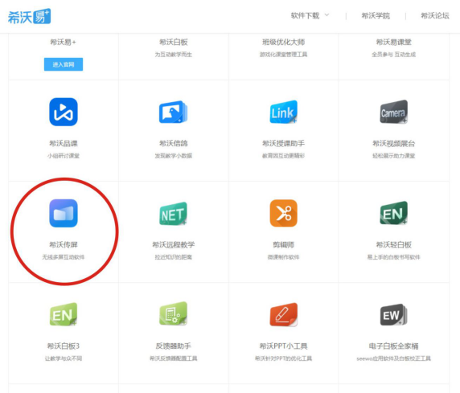
Task: Click the 反馈器助手 title text
Action: (x=174, y=346)
